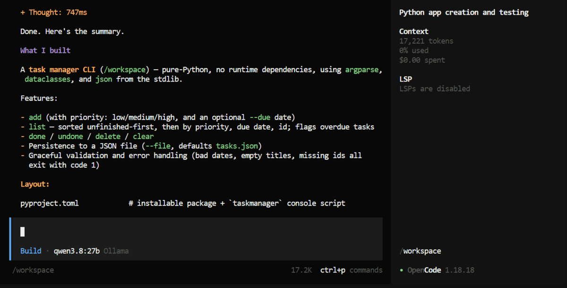Select the Build agent label

(31, 251)
